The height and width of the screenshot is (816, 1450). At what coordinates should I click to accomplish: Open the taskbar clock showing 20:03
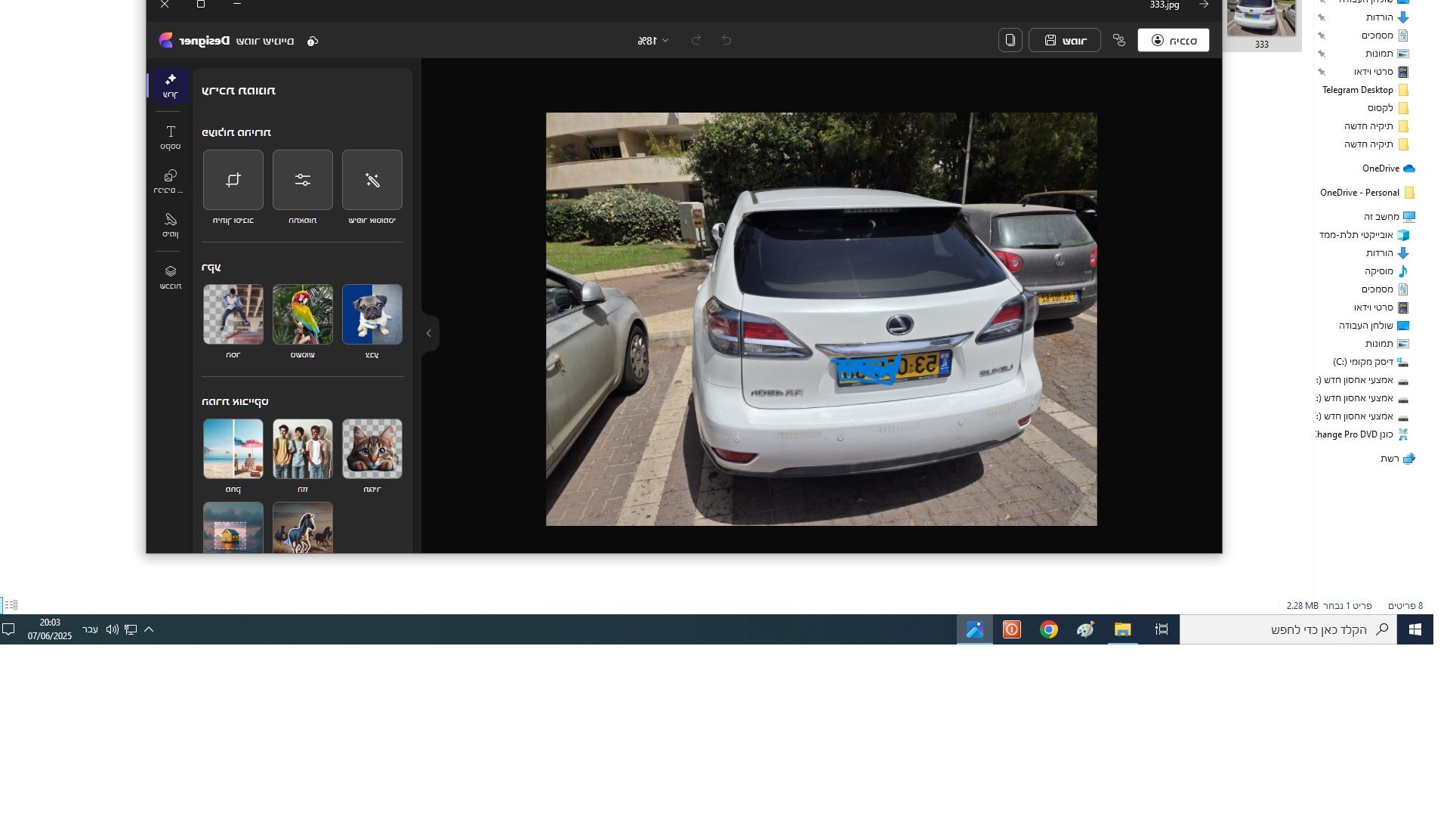tap(50, 629)
